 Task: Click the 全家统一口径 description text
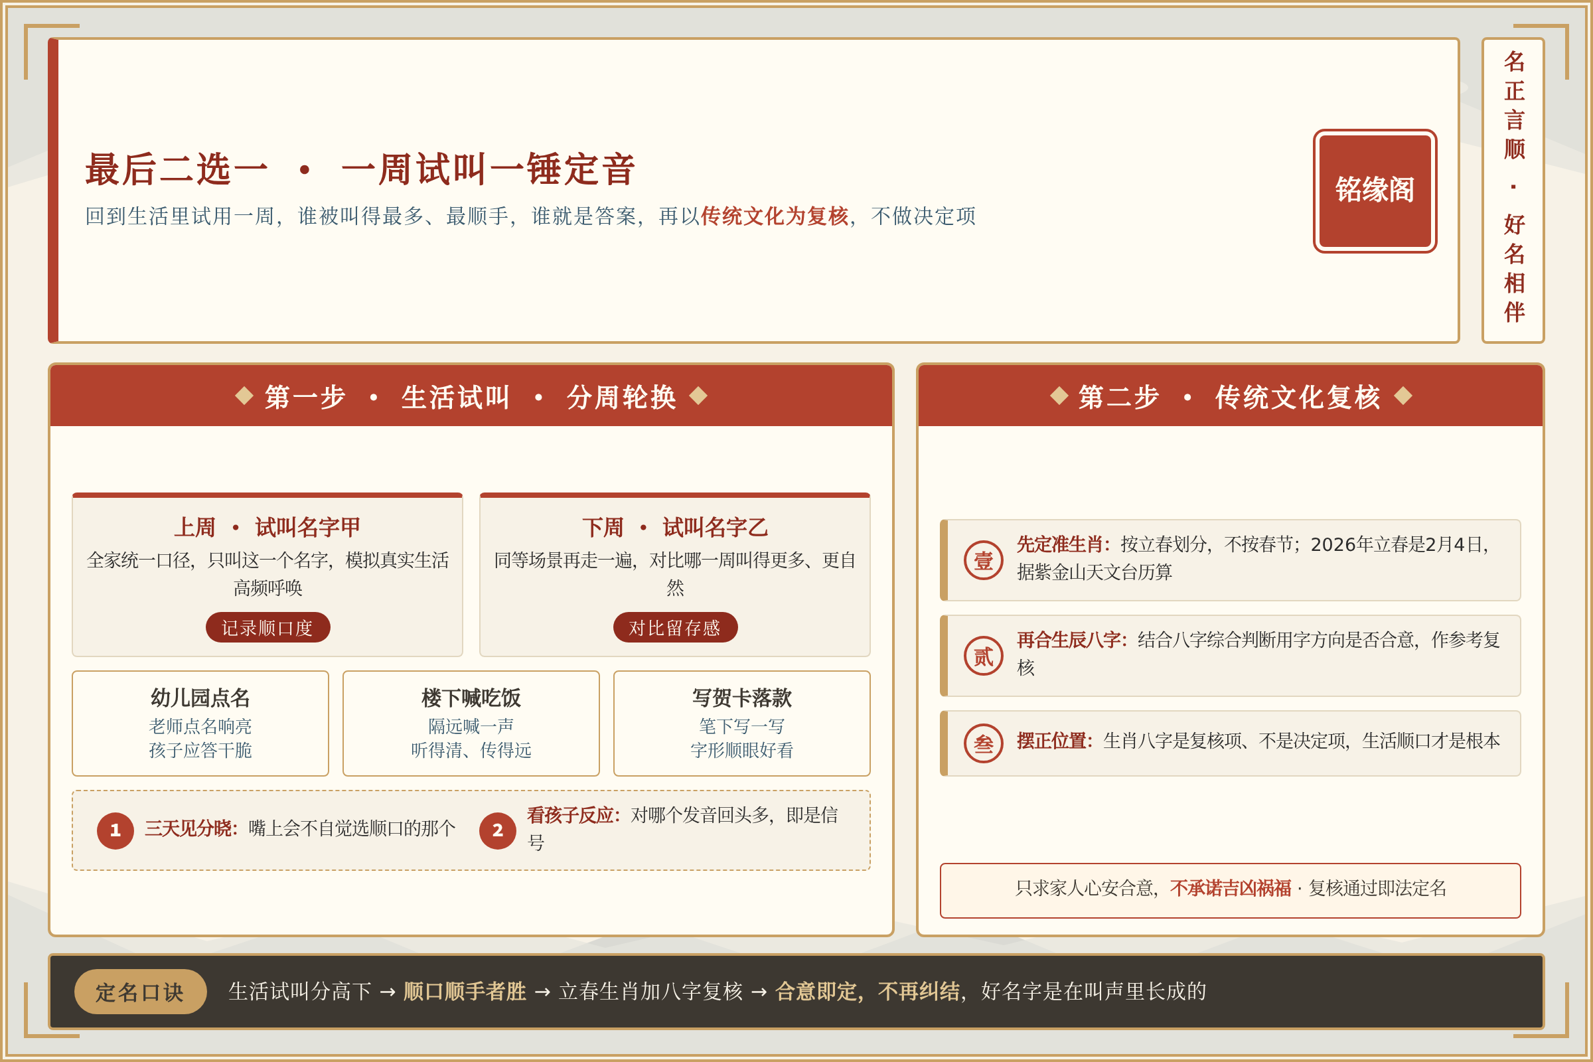click(267, 573)
